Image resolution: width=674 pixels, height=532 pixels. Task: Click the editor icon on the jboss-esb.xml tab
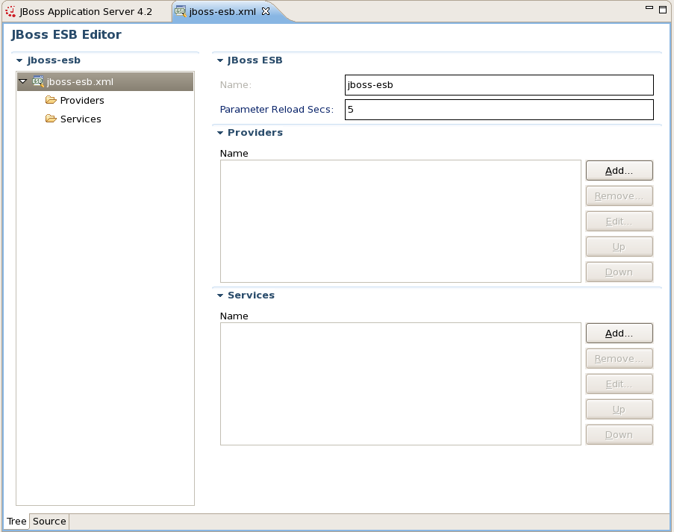pyautogui.click(x=181, y=11)
